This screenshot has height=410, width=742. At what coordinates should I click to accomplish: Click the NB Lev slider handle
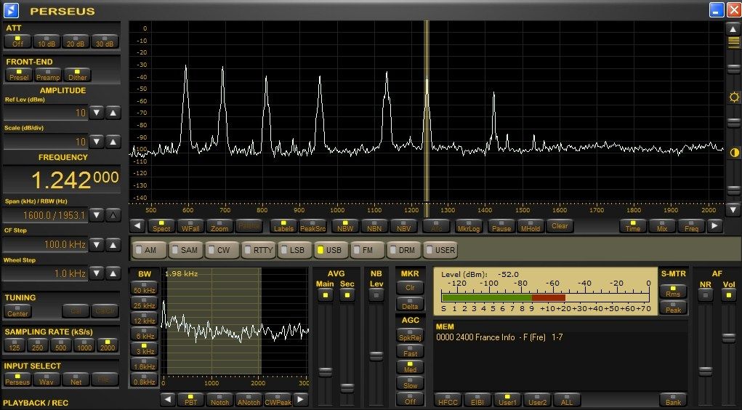376,356
